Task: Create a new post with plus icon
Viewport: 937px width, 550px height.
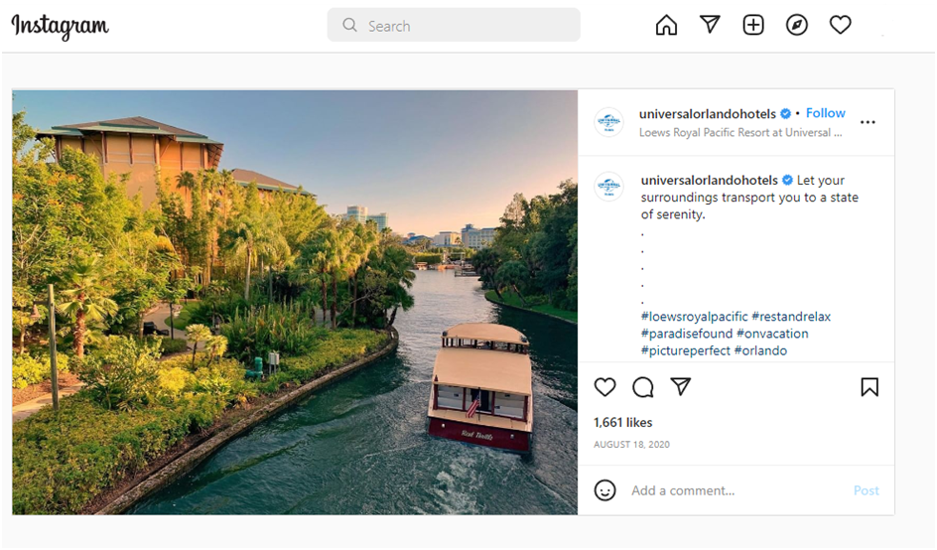Action: point(753,25)
